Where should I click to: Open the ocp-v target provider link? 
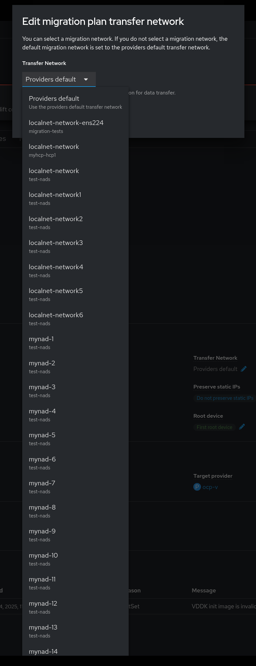pyautogui.click(x=210, y=487)
